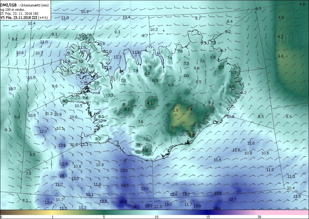
Task: Click the 7.8 value in the Westfjords
Action: [91, 66]
